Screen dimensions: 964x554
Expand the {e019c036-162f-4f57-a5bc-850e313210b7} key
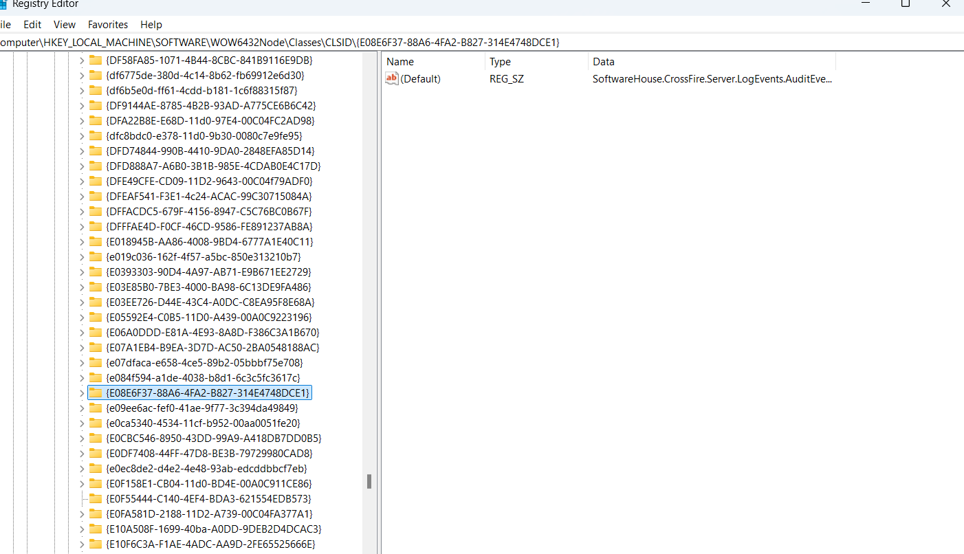coord(82,257)
